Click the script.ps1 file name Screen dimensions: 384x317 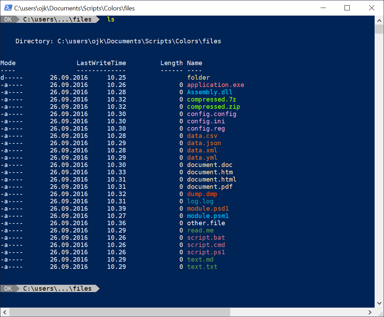click(x=206, y=252)
